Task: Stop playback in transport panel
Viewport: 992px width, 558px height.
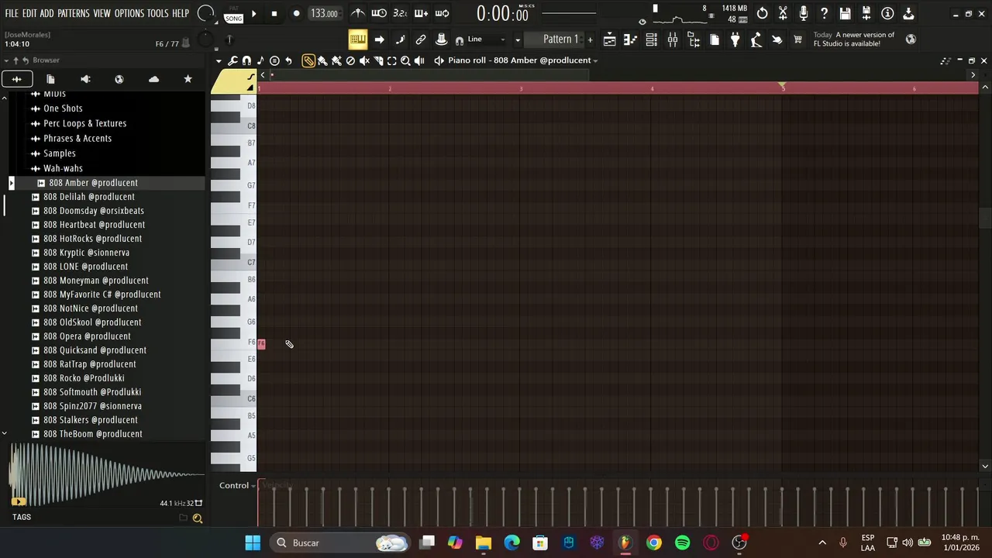Action: [274, 13]
